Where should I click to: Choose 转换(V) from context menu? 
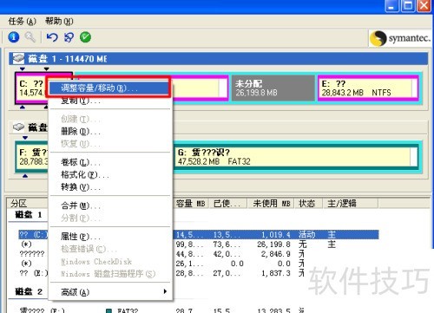click(x=110, y=187)
